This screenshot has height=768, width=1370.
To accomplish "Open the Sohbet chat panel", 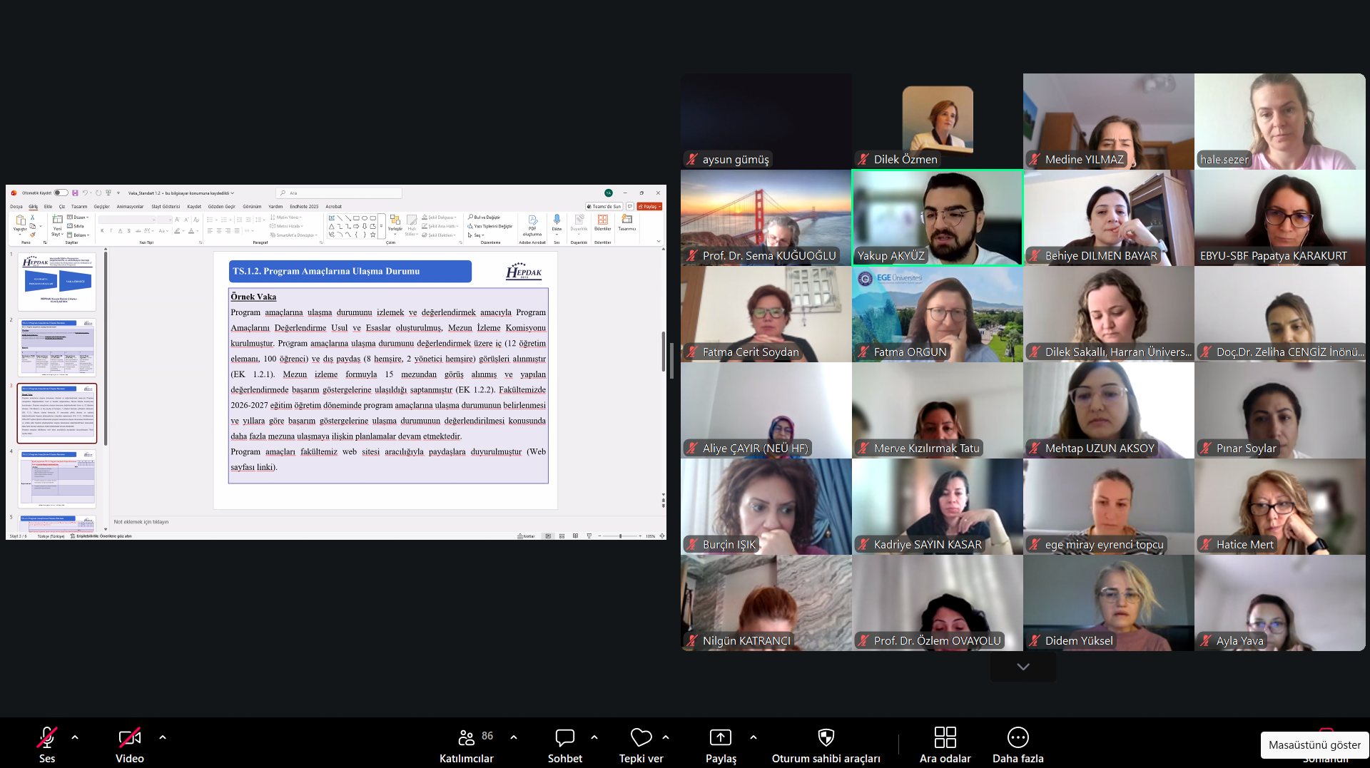I will point(565,744).
